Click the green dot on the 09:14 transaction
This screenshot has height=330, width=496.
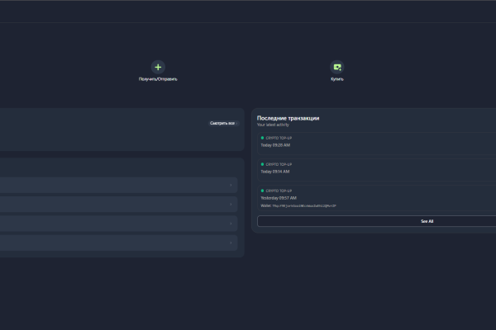click(x=262, y=164)
